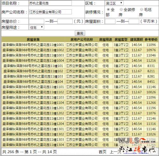The height and width of the screenshot is (156, 159).
Task: Click the address cell for 11幢1201
Action: 33,108
